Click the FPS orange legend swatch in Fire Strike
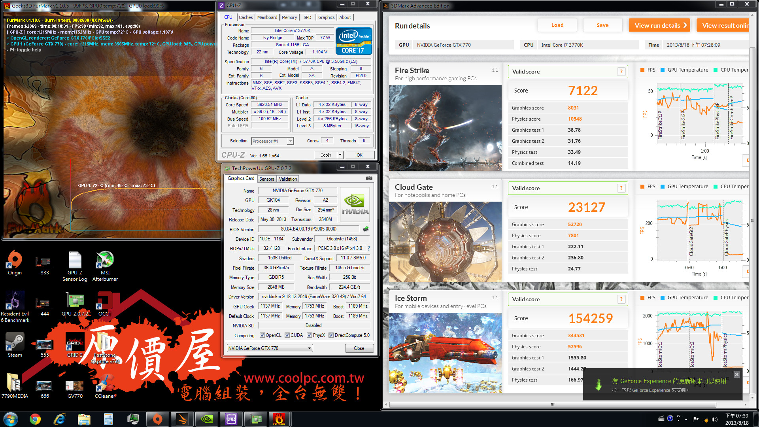Viewport: 759px width, 427px height. 642,70
